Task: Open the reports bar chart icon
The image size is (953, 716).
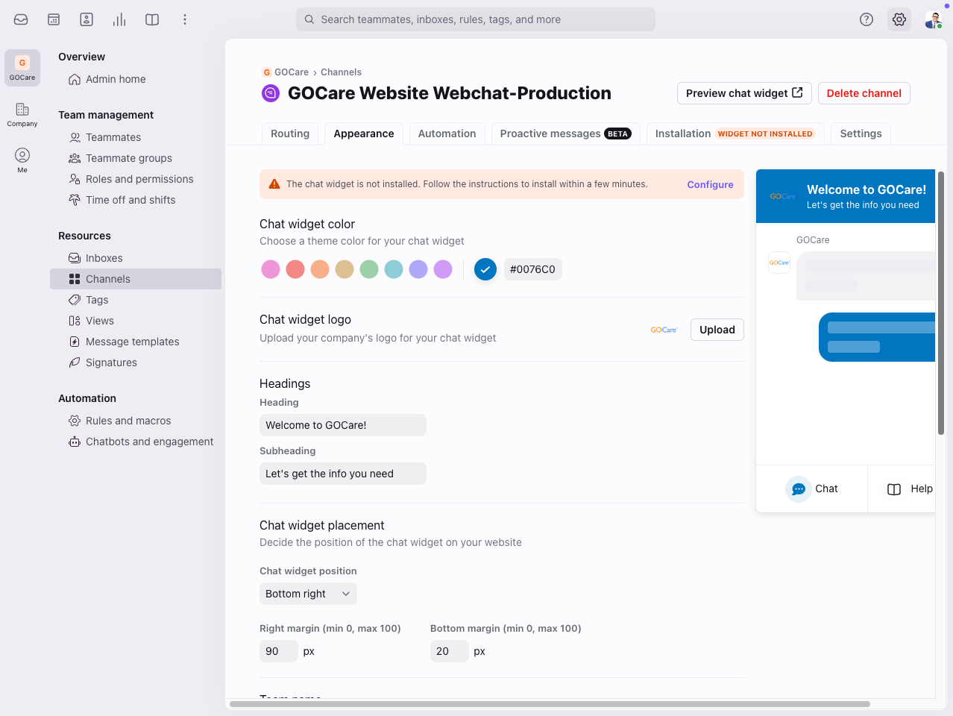Action: (x=119, y=19)
